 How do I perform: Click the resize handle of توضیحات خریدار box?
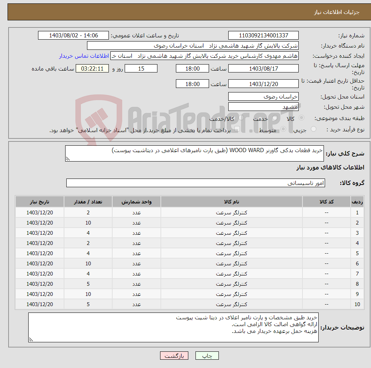pos(31,340)
